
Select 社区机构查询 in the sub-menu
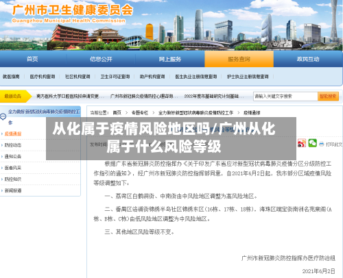(x=78, y=77)
